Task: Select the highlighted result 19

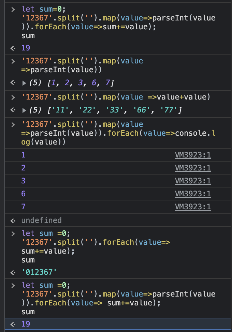Action: [x=26, y=324]
